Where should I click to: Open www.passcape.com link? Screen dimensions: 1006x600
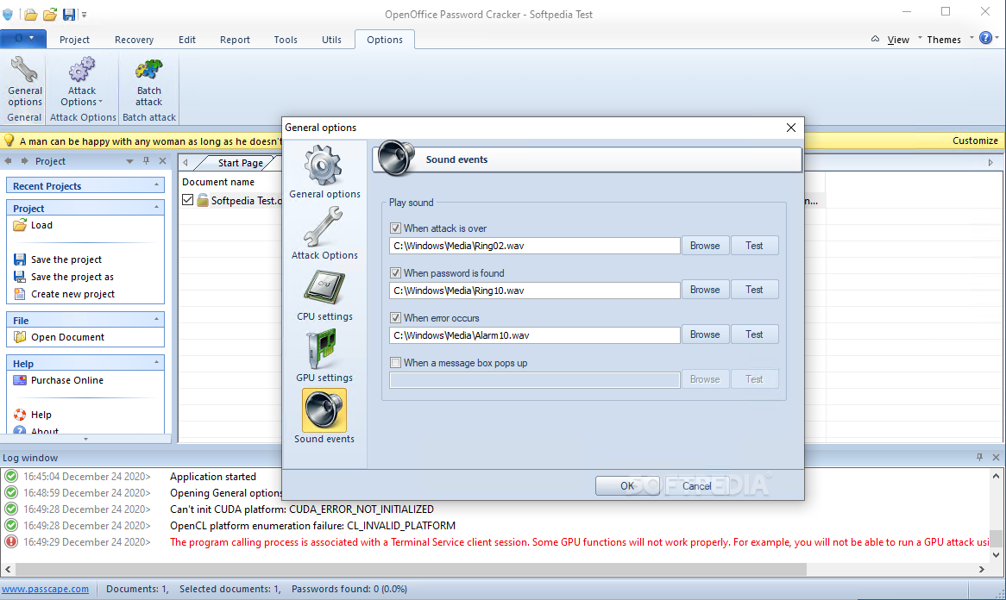[45, 589]
